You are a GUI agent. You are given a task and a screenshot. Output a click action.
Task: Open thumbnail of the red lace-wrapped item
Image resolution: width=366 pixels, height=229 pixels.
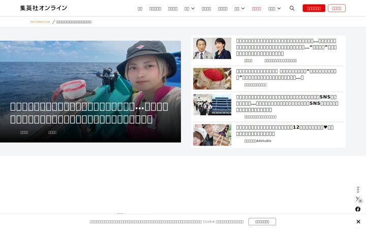pos(212,79)
